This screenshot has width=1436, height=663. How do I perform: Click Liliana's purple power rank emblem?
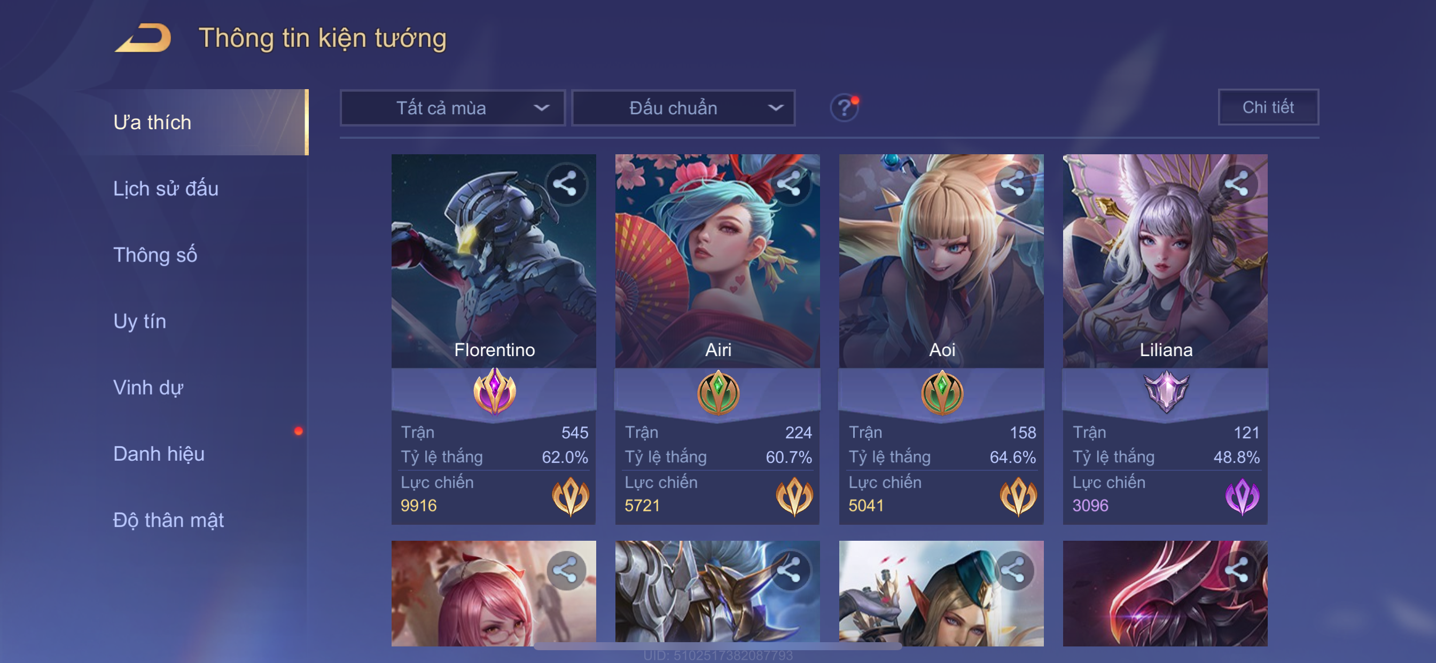[1242, 496]
